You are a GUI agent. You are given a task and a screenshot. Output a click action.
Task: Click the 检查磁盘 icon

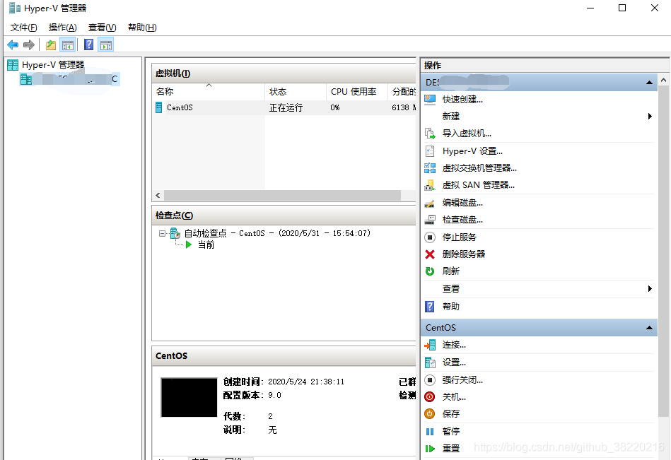click(x=430, y=220)
